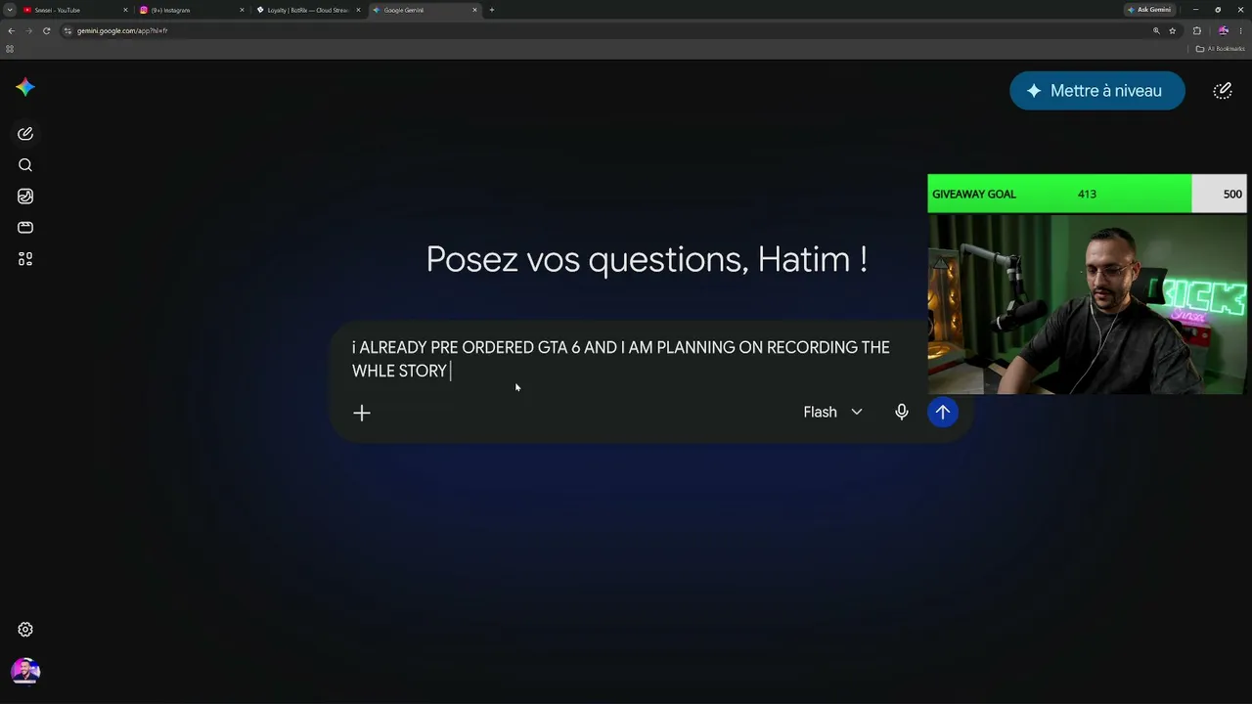Click the streamer webcam overlay
The width and height of the screenshot is (1252, 704).
tap(1087, 303)
